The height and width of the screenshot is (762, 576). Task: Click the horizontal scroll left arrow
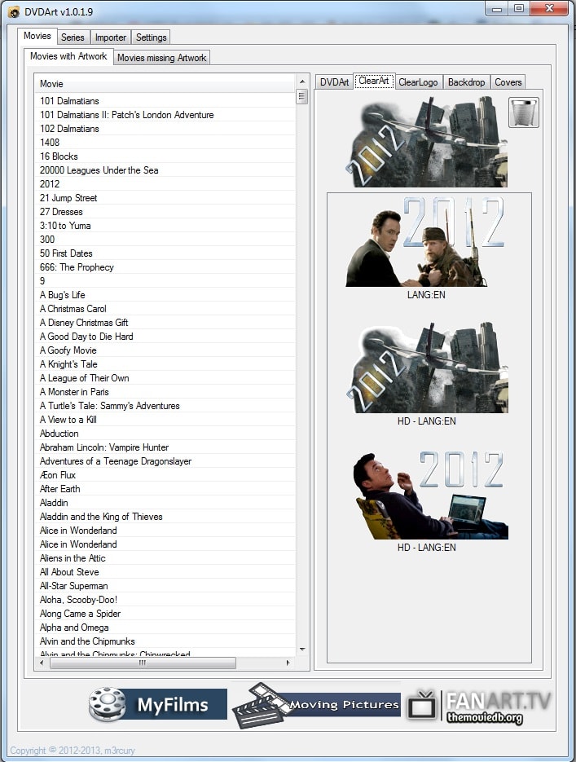click(42, 663)
